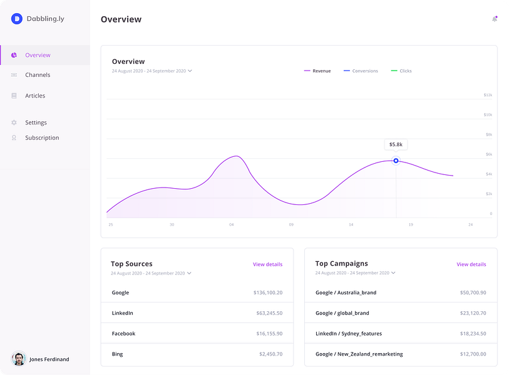Toggle the Conversions series in the legend

361,71
